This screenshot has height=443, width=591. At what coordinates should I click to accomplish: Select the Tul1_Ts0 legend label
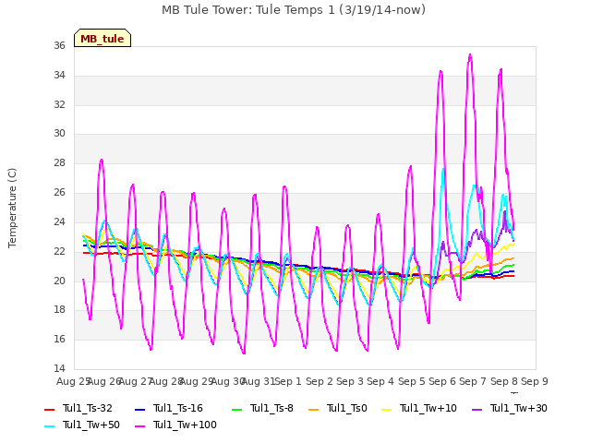[x=347, y=408]
